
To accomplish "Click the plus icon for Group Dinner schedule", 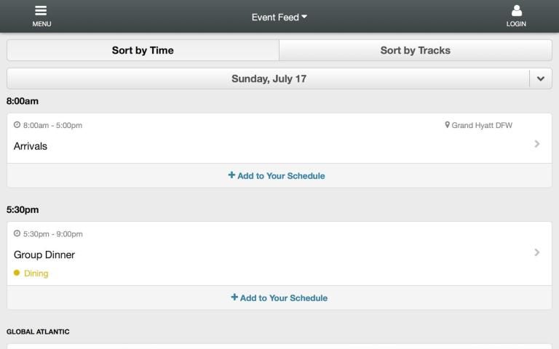I will (234, 297).
